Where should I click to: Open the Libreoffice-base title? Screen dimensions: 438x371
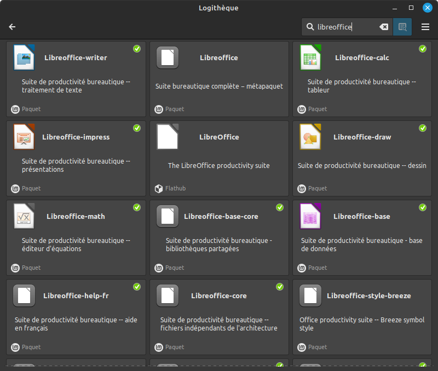pos(362,216)
